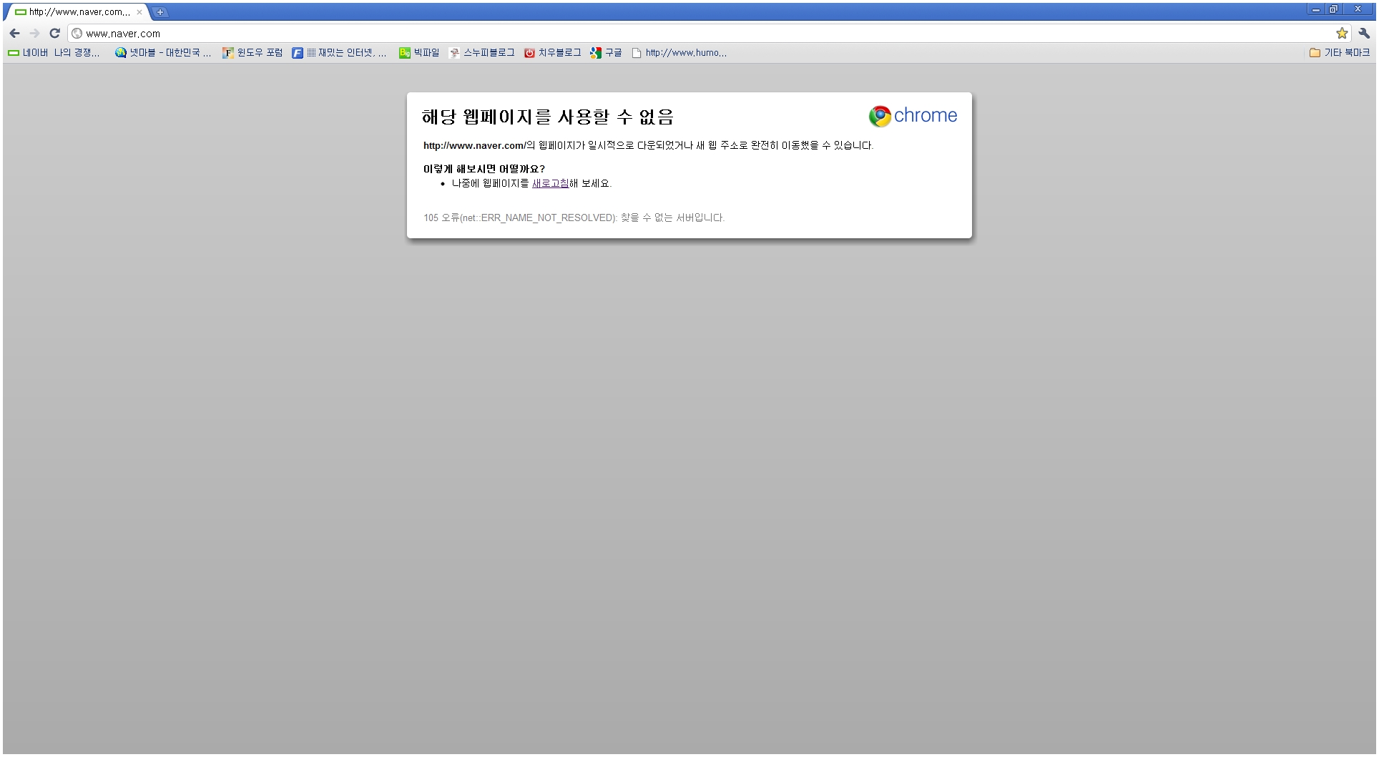This screenshot has width=1379, height=757.
Task: Open the 네이버 나의 경쟁 bookmark
Action: (x=54, y=52)
